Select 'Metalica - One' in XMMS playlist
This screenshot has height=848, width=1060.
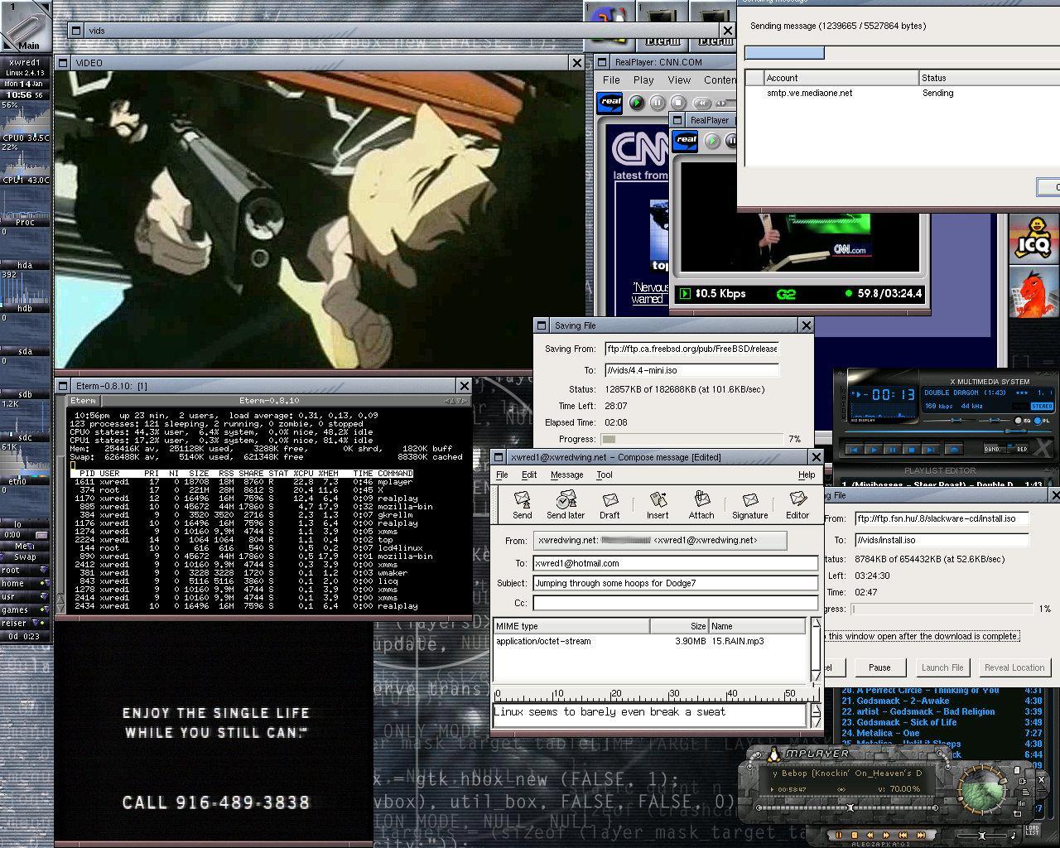tap(942, 733)
